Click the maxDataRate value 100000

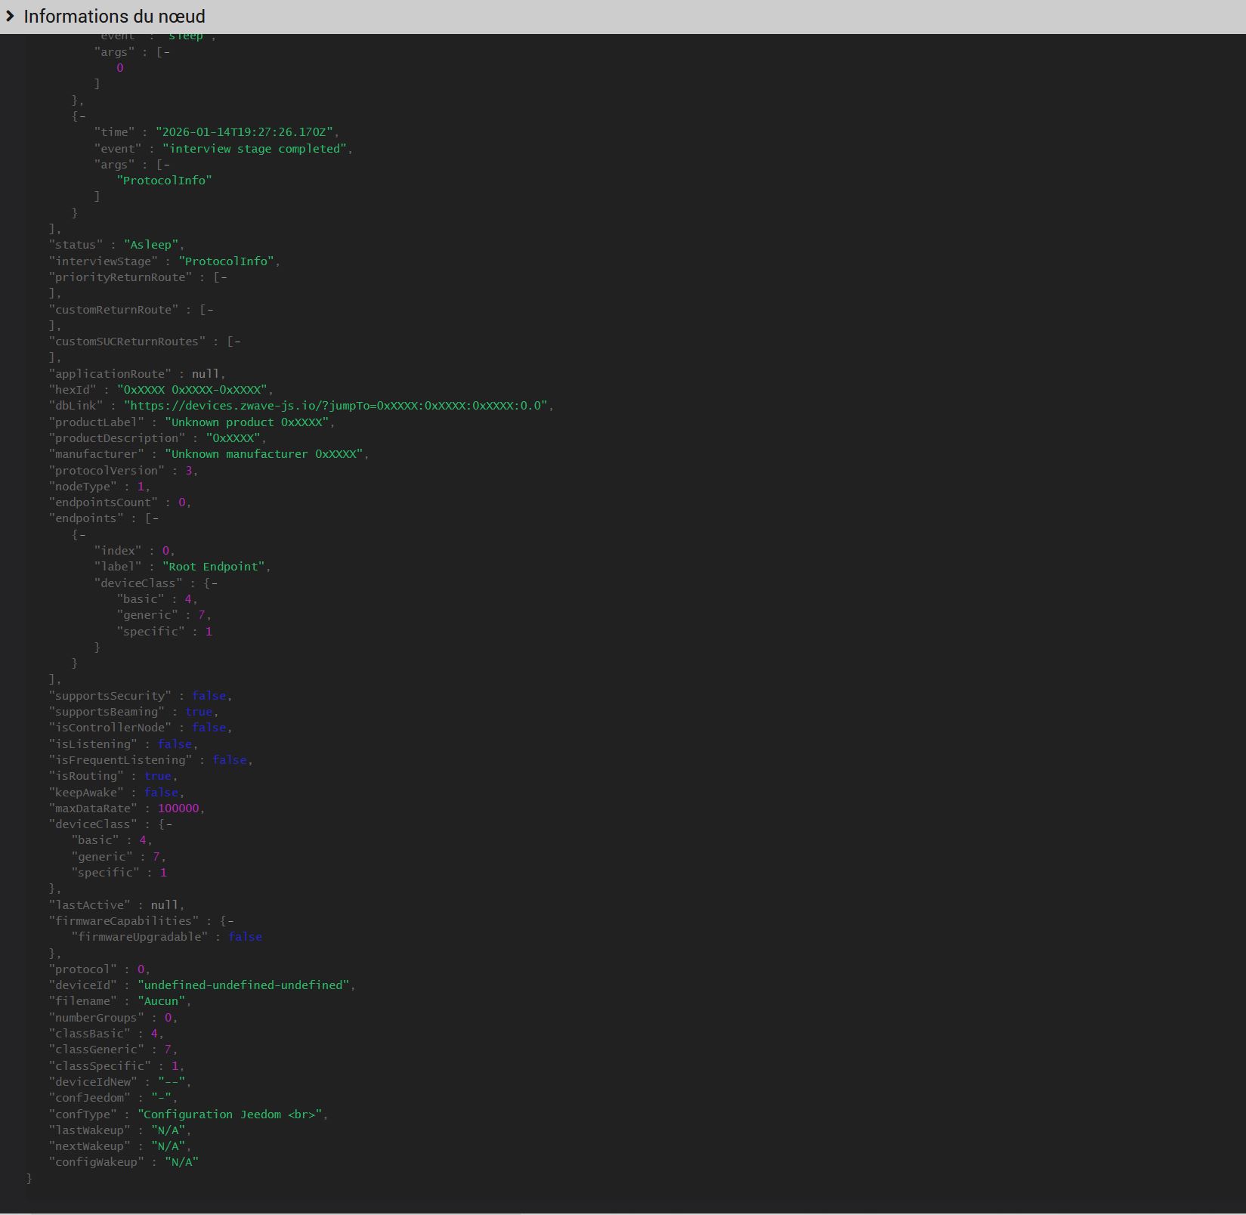click(178, 808)
